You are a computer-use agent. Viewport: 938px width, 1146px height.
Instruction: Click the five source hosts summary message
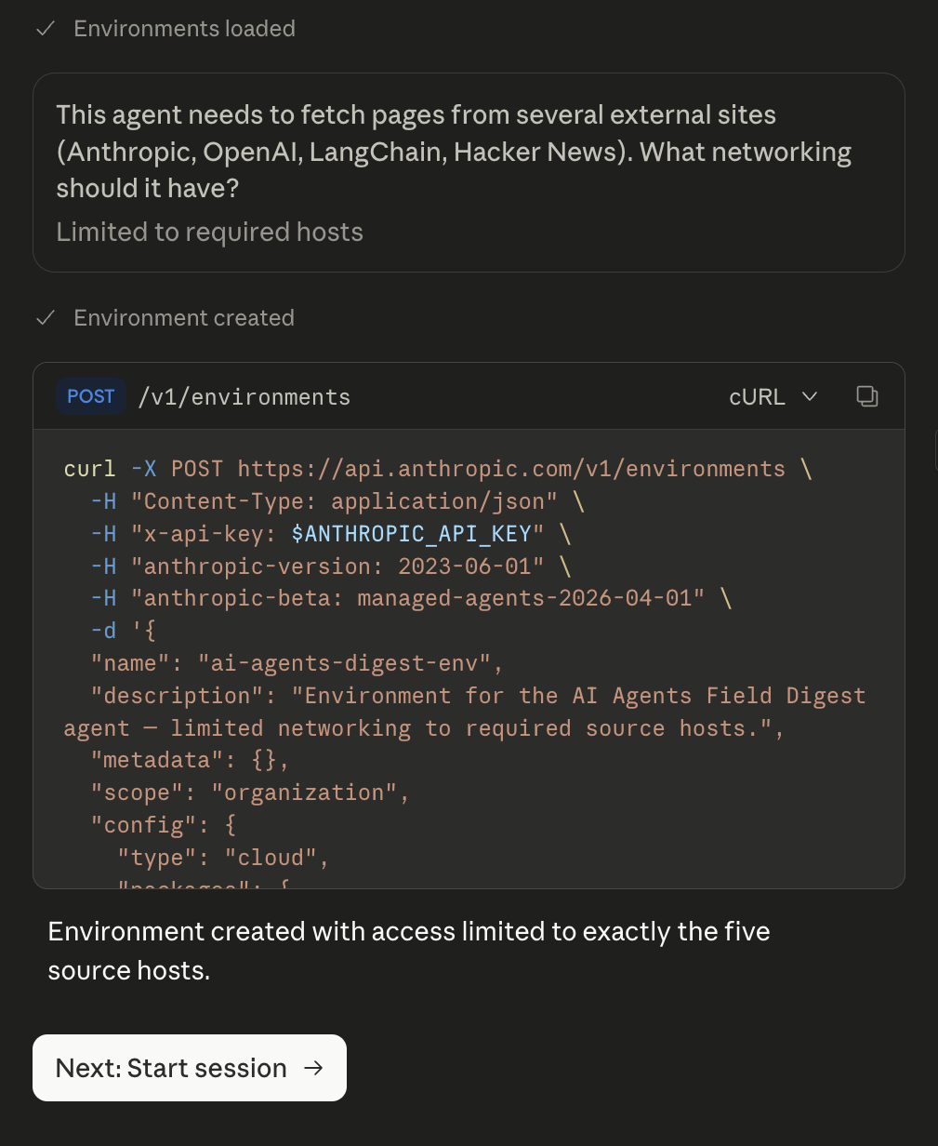tap(409, 951)
